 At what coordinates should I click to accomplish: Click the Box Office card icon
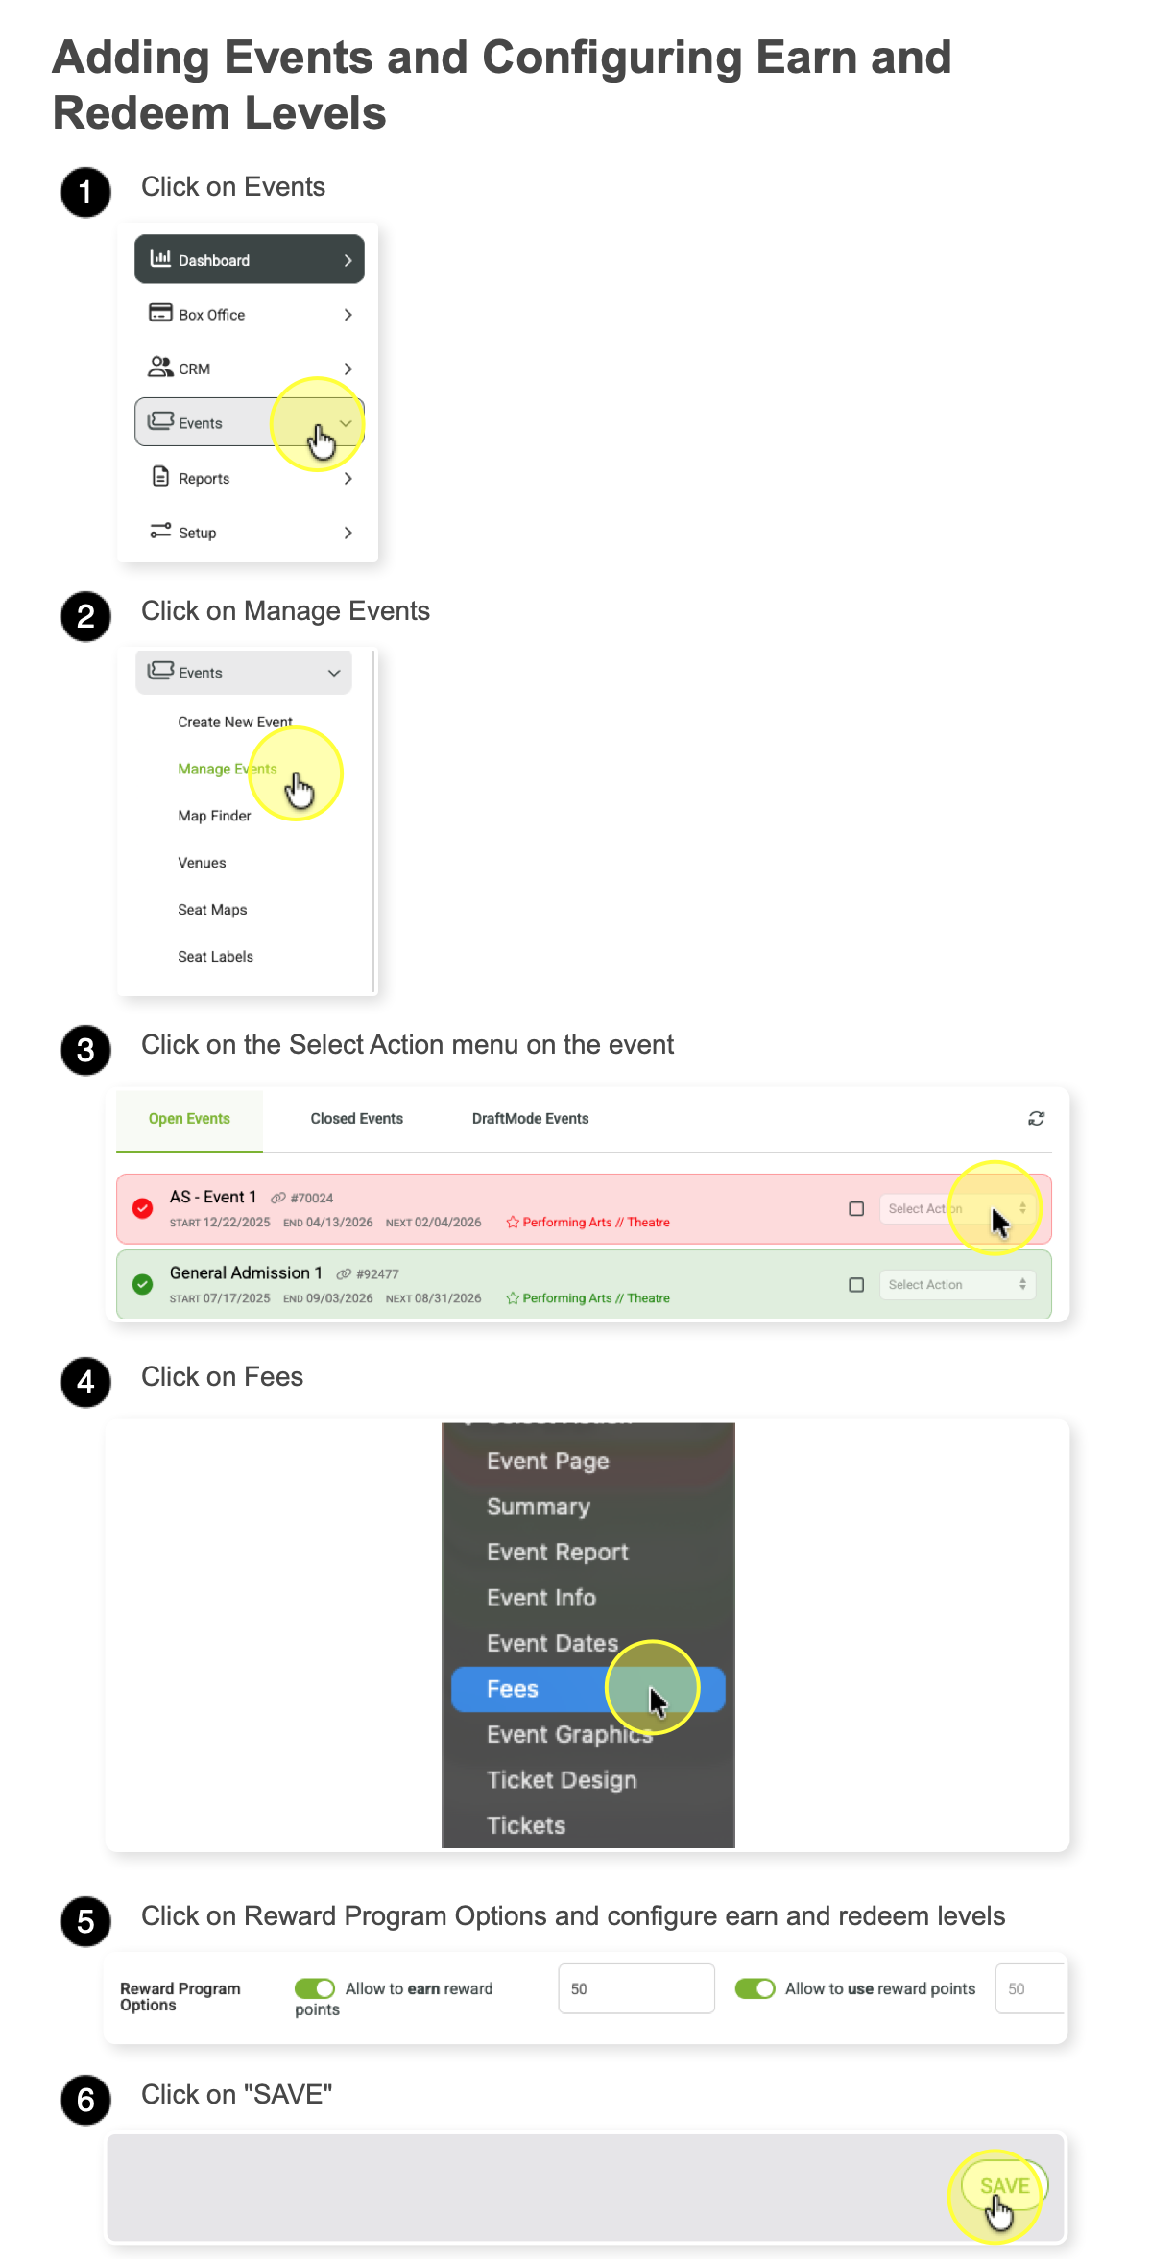coord(160,313)
